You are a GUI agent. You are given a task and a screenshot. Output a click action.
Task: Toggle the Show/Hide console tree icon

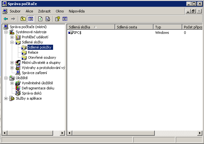click(x=31, y=19)
